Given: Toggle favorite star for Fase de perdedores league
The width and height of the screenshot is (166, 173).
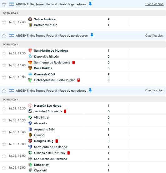Looking at the screenshot, I should click(4, 35).
